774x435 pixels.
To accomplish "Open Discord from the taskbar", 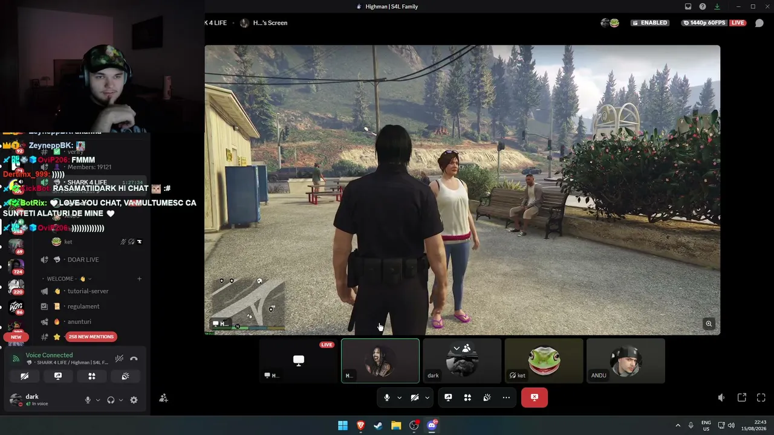I will tap(432, 425).
